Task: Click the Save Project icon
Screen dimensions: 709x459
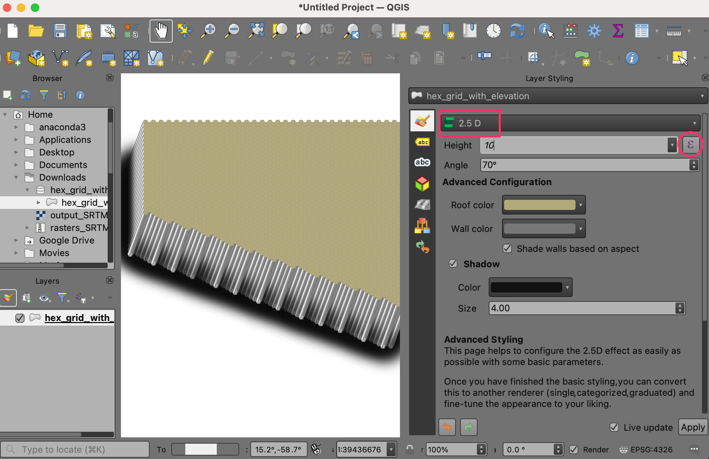Action: [60, 31]
